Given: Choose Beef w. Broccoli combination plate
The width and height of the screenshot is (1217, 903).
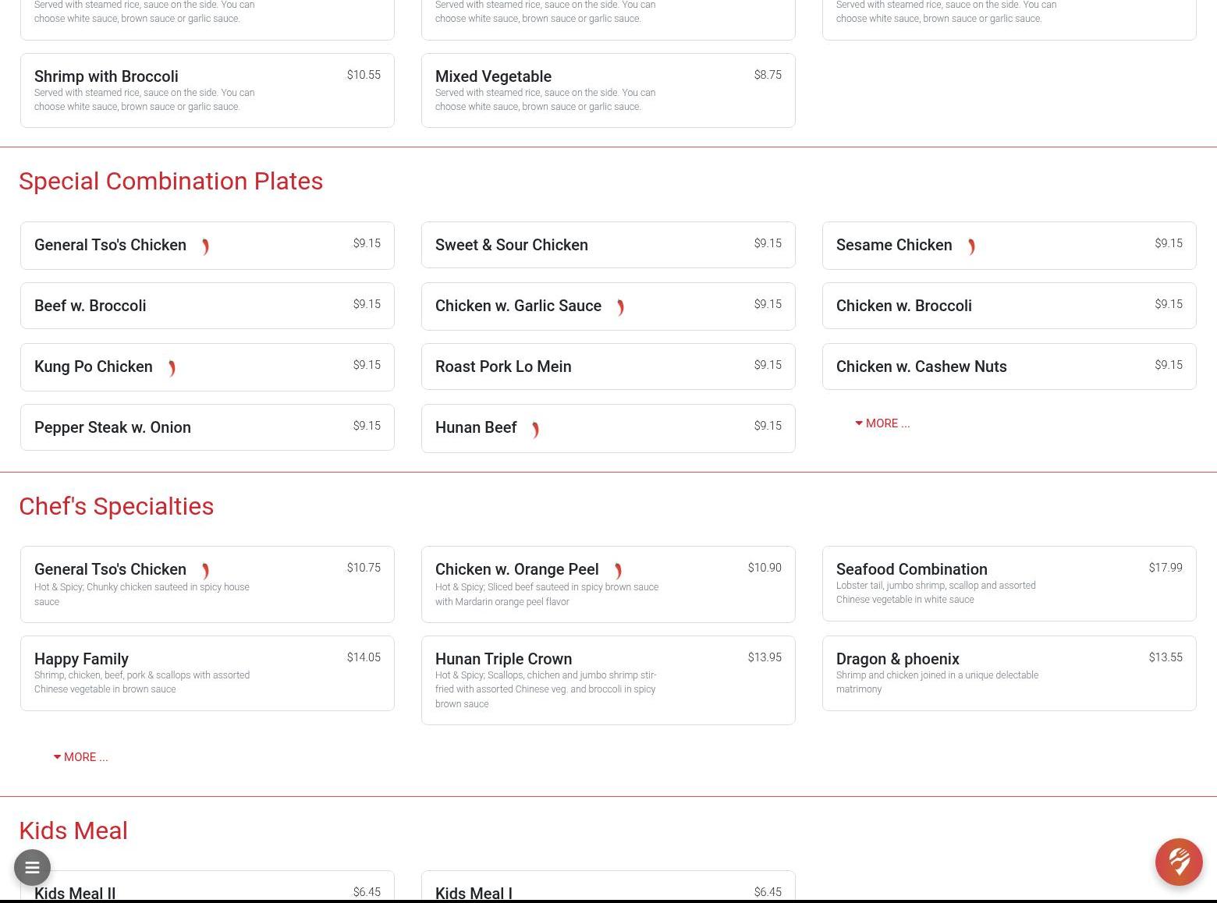Looking at the screenshot, I should coord(208,306).
